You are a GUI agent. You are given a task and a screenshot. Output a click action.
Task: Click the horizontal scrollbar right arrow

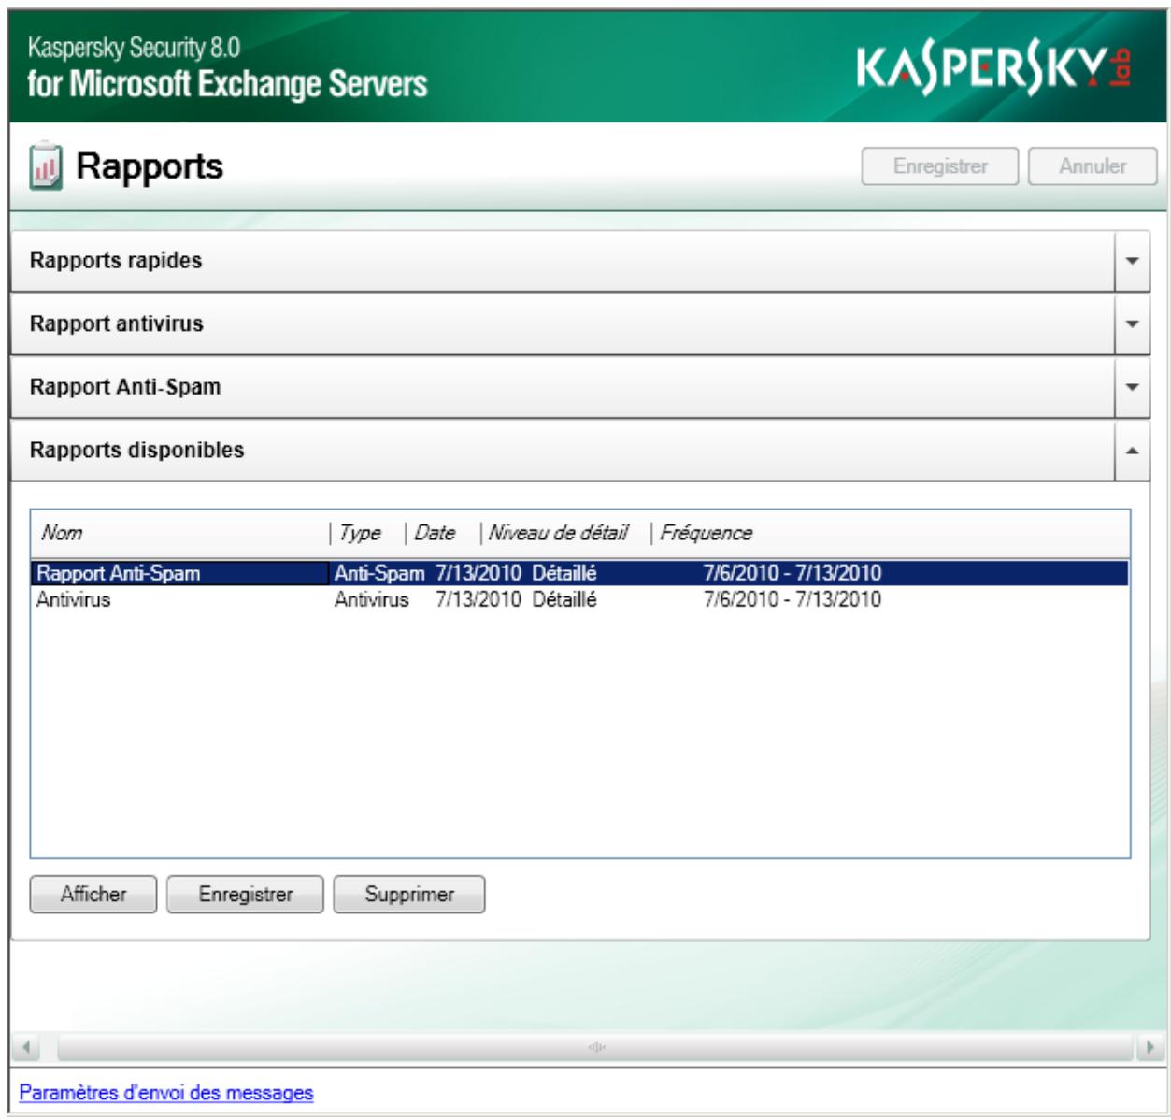[x=1150, y=1047]
